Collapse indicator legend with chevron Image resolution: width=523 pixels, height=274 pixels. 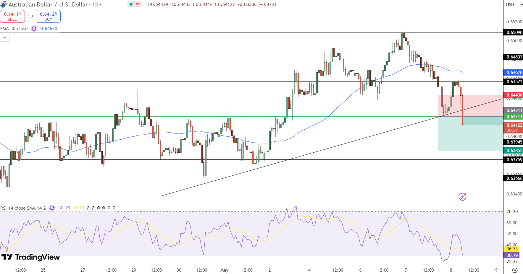coord(5,38)
